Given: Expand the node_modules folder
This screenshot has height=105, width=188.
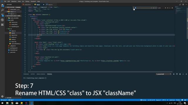Looking at the screenshot, I should pyautogui.click(x=13, y=18).
